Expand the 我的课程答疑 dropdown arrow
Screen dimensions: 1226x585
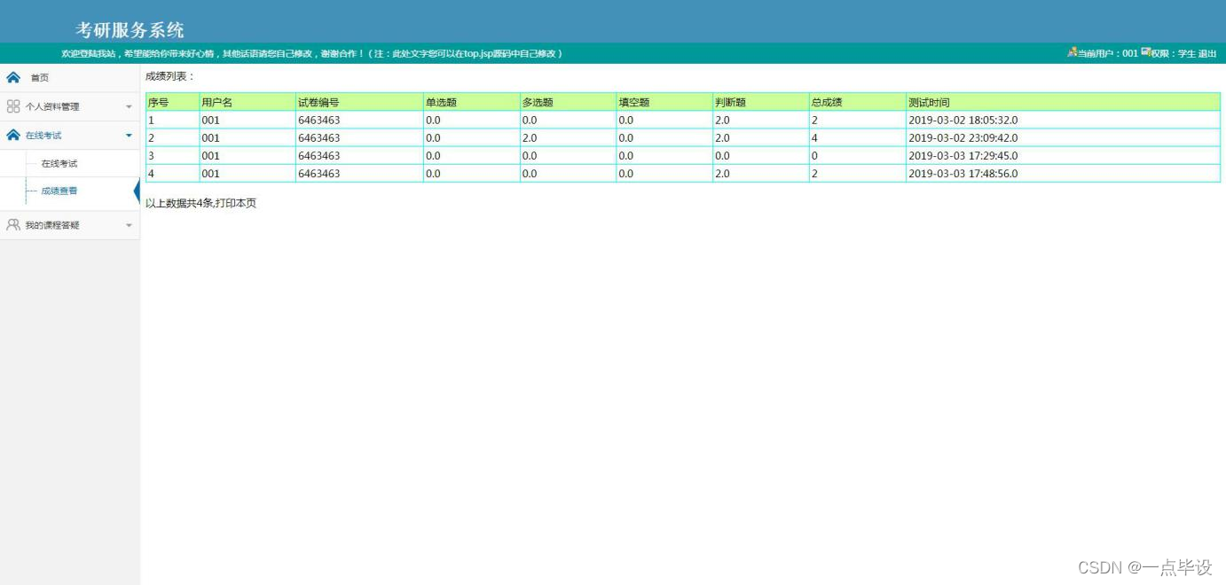pyautogui.click(x=129, y=226)
